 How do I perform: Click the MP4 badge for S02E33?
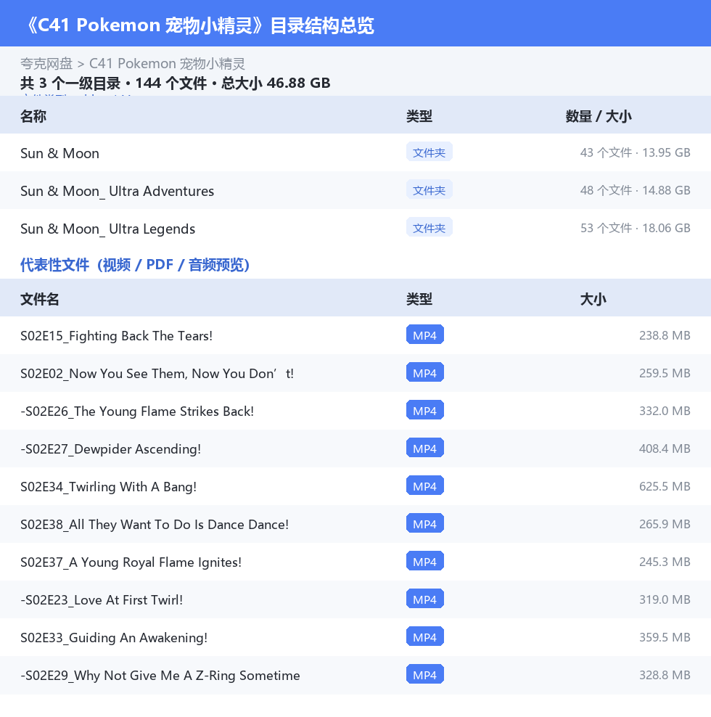(x=424, y=636)
